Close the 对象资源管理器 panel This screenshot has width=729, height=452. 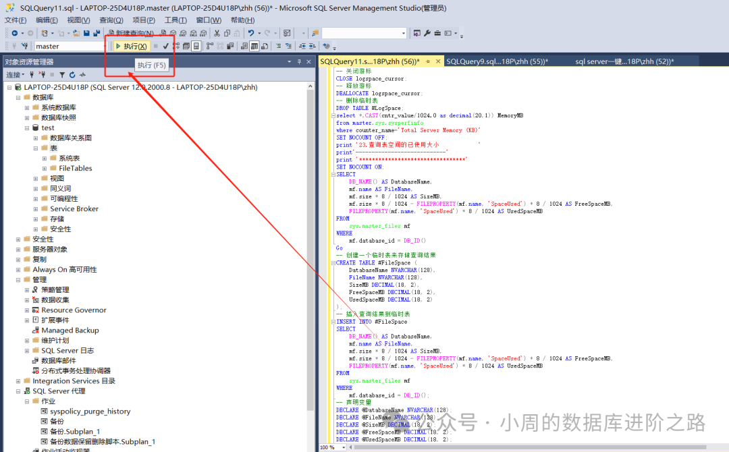308,62
